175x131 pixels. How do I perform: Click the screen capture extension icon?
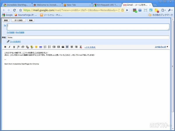(x=146, y=10)
